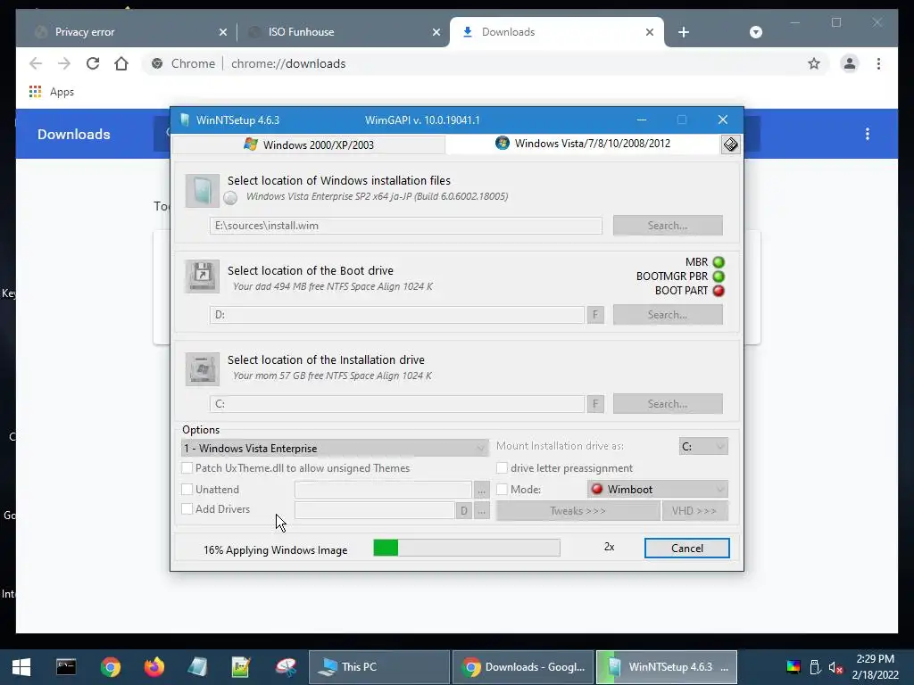Open the Wimboot mode dropdown

tap(658, 490)
